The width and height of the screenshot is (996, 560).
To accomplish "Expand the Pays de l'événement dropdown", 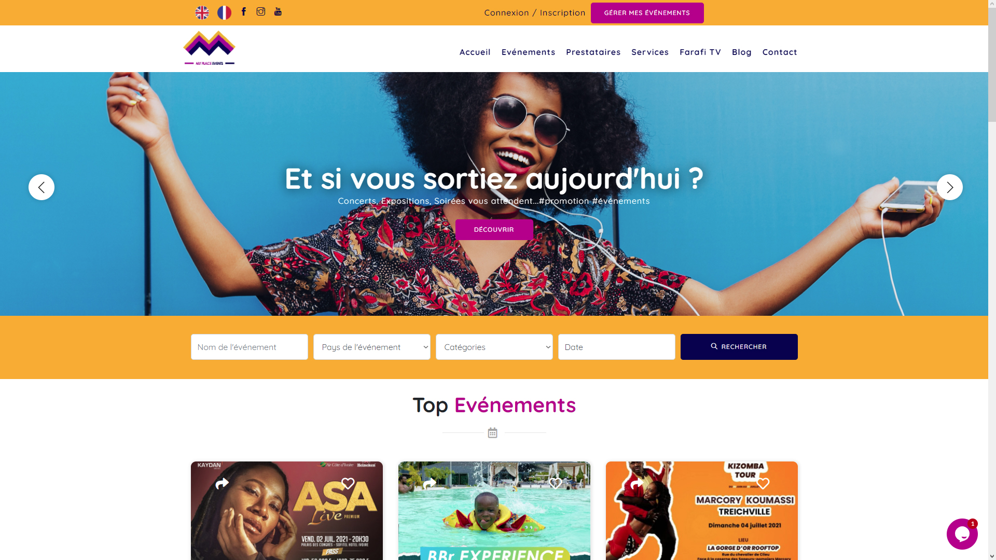I will coord(372,347).
